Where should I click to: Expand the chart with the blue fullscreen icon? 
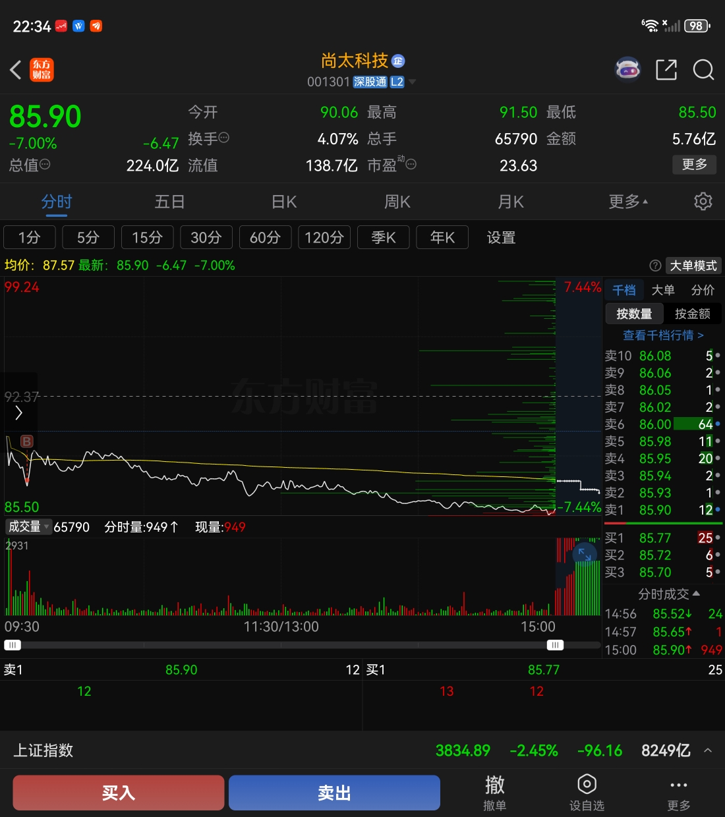tap(584, 553)
